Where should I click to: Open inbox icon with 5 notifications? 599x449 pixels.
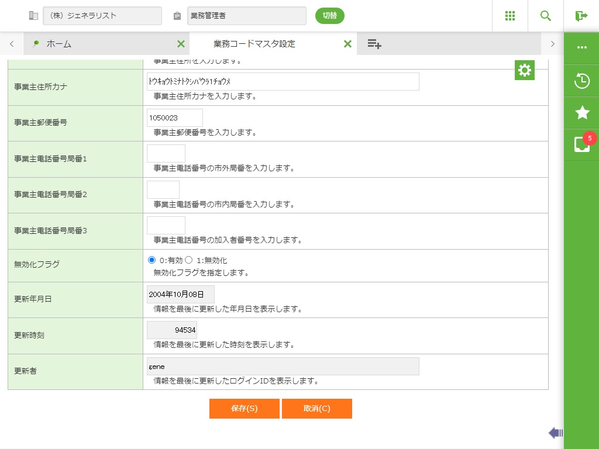[581, 144]
